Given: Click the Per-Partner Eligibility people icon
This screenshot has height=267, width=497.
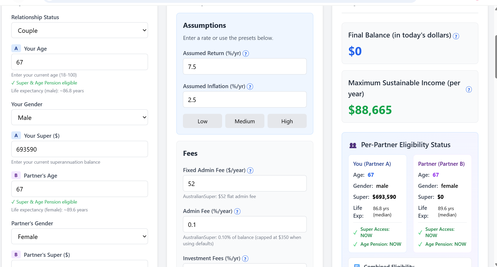Looking at the screenshot, I should pyautogui.click(x=353, y=145).
